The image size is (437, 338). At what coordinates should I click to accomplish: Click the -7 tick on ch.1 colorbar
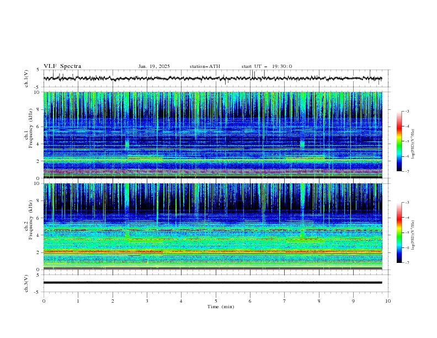point(407,171)
